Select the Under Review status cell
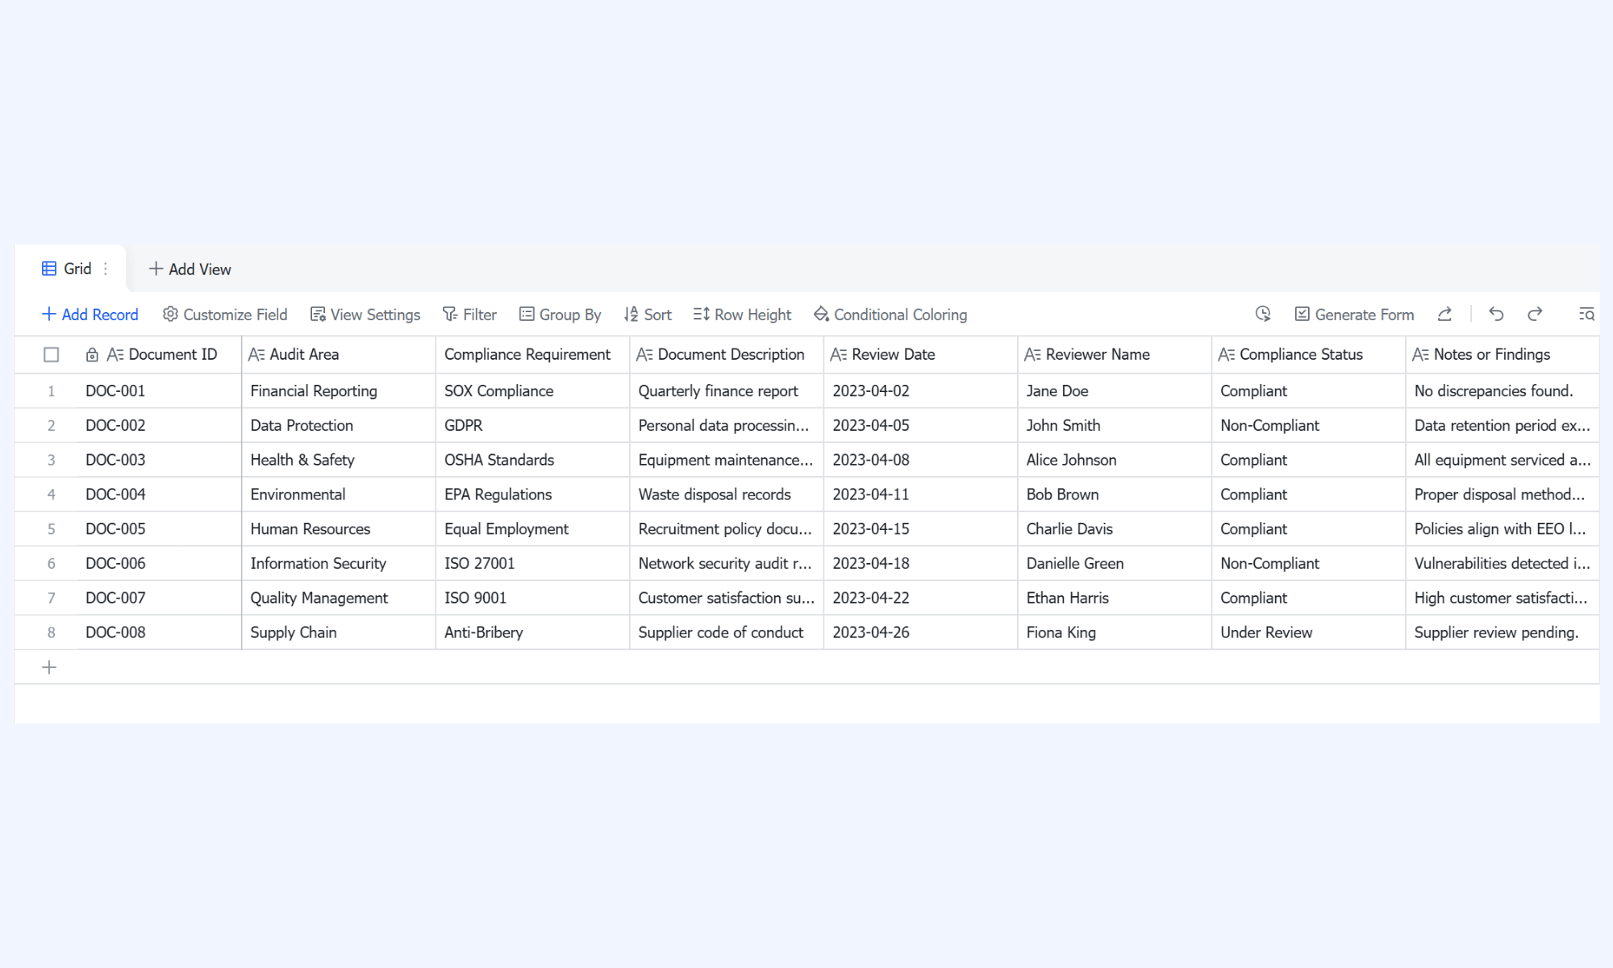 (x=1309, y=632)
